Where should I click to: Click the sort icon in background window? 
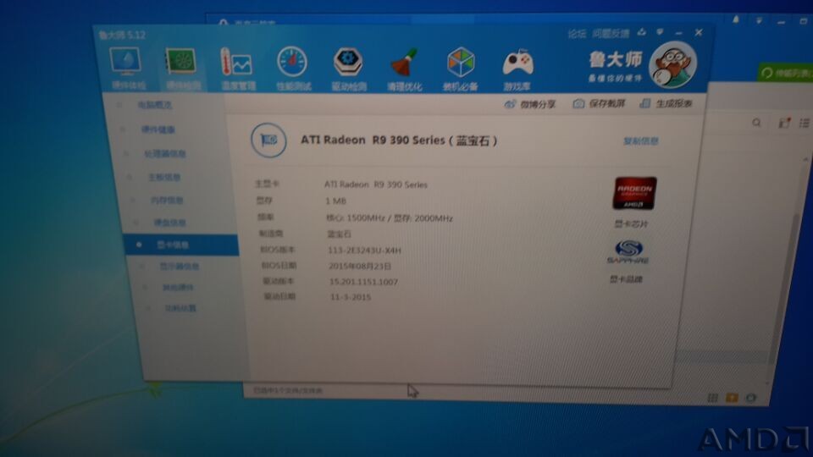pos(784,123)
